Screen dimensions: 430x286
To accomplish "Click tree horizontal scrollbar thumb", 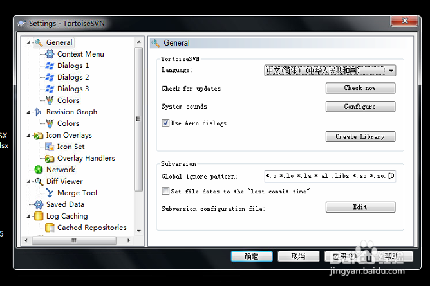I will click(74, 240).
